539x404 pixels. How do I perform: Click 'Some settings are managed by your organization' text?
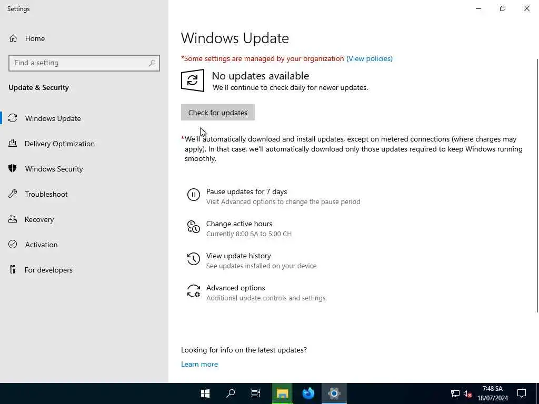[264, 58]
